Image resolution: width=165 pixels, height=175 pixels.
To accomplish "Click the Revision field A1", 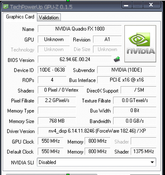I will [x=107, y=39].
